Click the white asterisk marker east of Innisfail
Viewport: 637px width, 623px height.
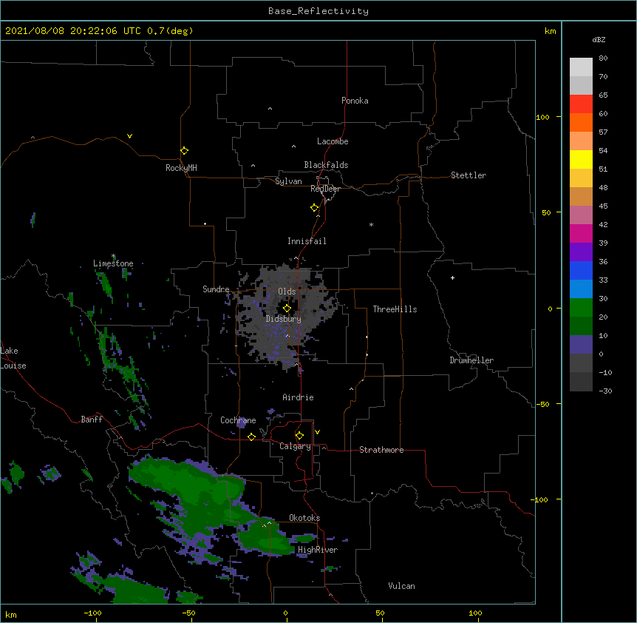(371, 224)
